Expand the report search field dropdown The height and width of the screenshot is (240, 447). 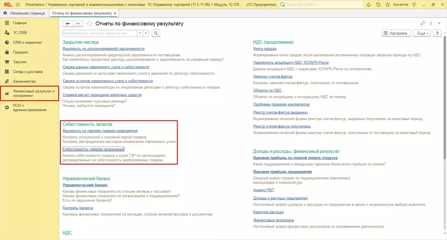pyautogui.click(x=140, y=33)
